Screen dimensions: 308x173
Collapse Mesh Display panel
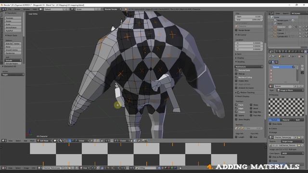(x=242, y=96)
